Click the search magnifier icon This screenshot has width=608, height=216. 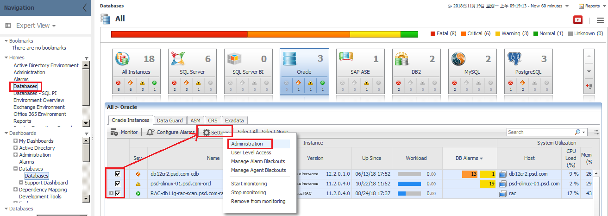577,132
